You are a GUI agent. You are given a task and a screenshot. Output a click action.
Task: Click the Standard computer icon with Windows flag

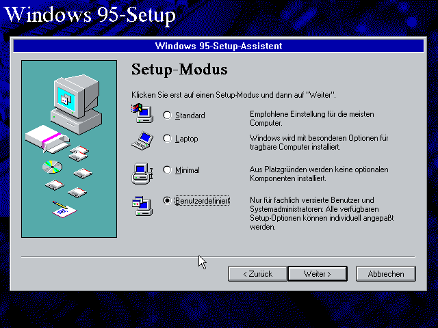(142, 113)
